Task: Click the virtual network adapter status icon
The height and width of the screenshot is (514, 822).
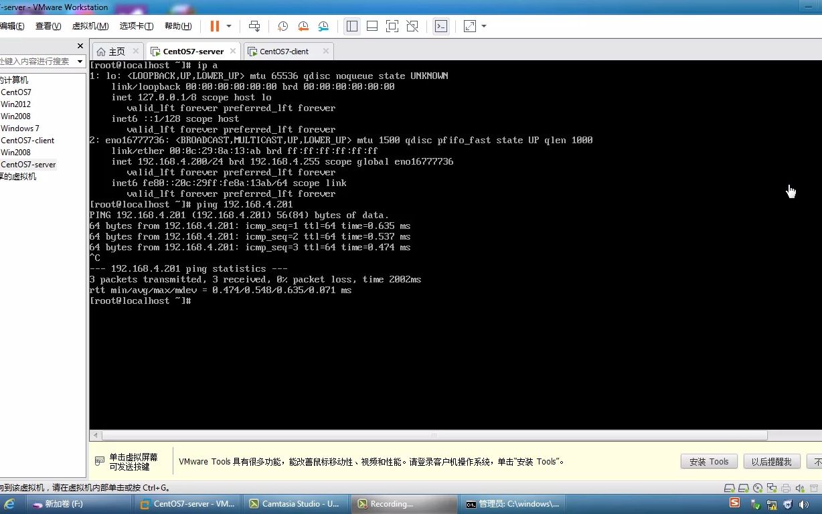Action: point(772,489)
